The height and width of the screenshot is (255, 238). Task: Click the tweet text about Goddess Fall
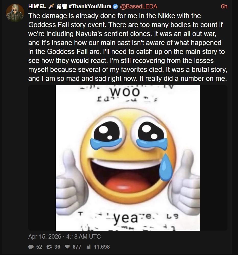[x=128, y=47]
